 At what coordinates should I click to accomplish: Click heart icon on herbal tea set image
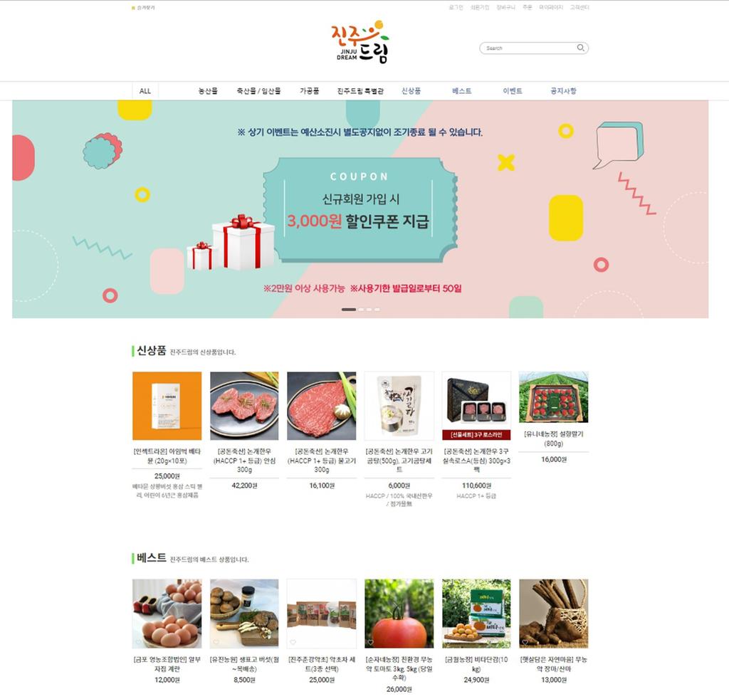293,642
